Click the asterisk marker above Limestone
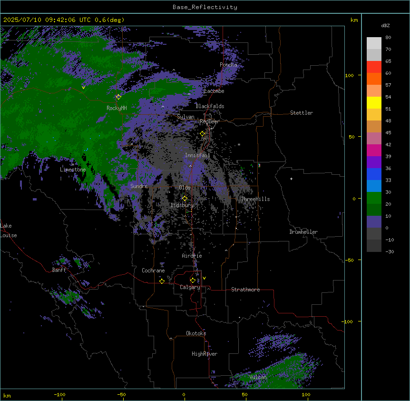Viewport: 410px width, 401px height. point(73,165)
